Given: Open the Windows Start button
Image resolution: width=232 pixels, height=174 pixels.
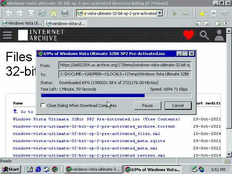Looking at the screenshot, I should [11, 169].
